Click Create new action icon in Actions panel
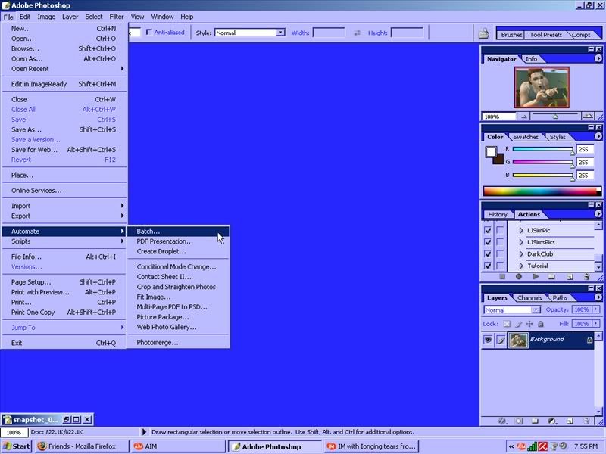 point(570,276)
